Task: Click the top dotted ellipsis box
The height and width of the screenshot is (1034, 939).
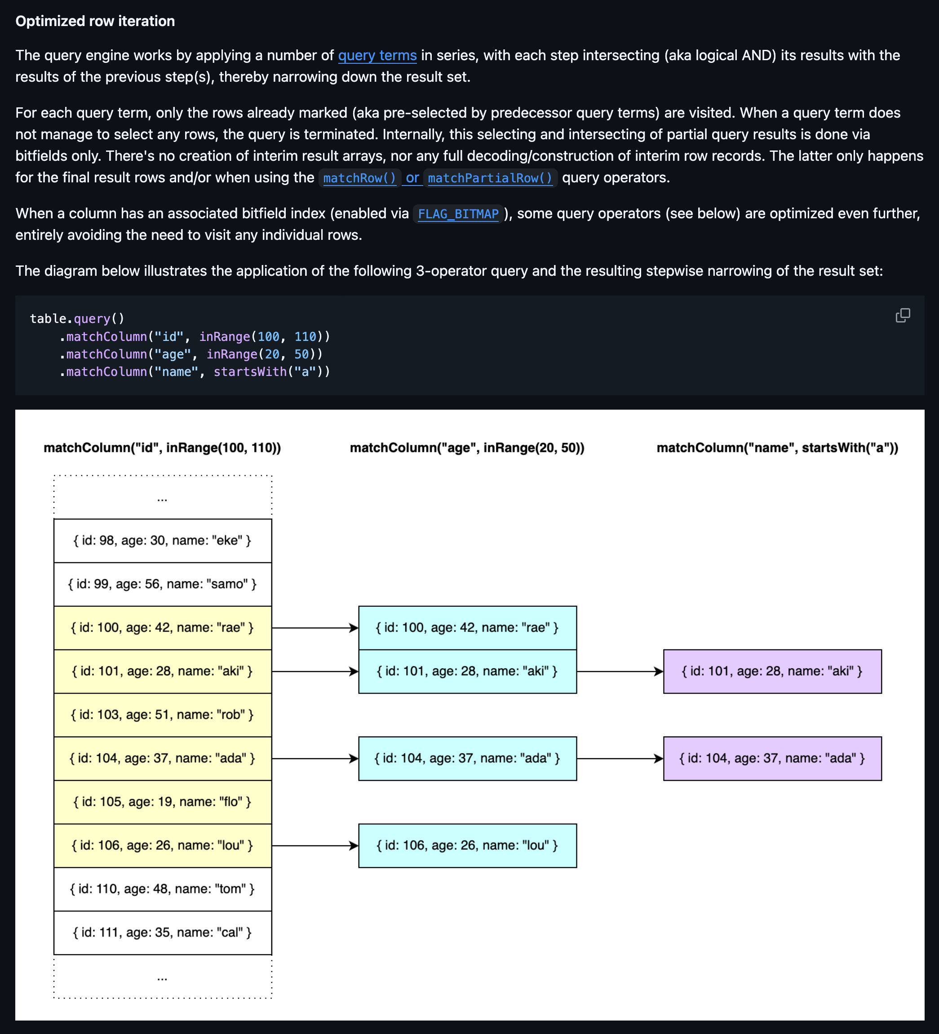Action: 162,498
